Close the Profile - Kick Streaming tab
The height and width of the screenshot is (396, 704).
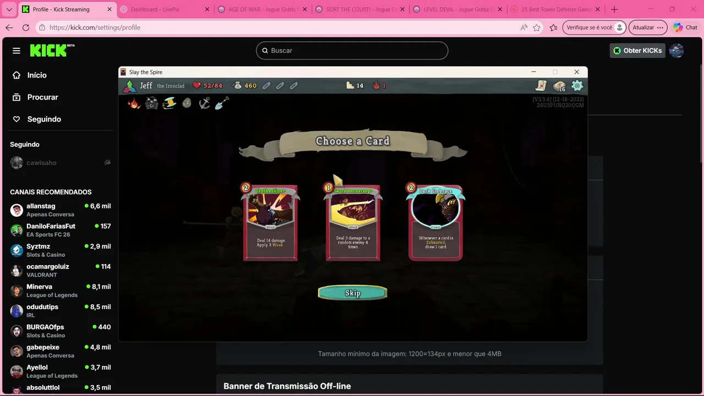pyautogui.click(x=109, y=9)
